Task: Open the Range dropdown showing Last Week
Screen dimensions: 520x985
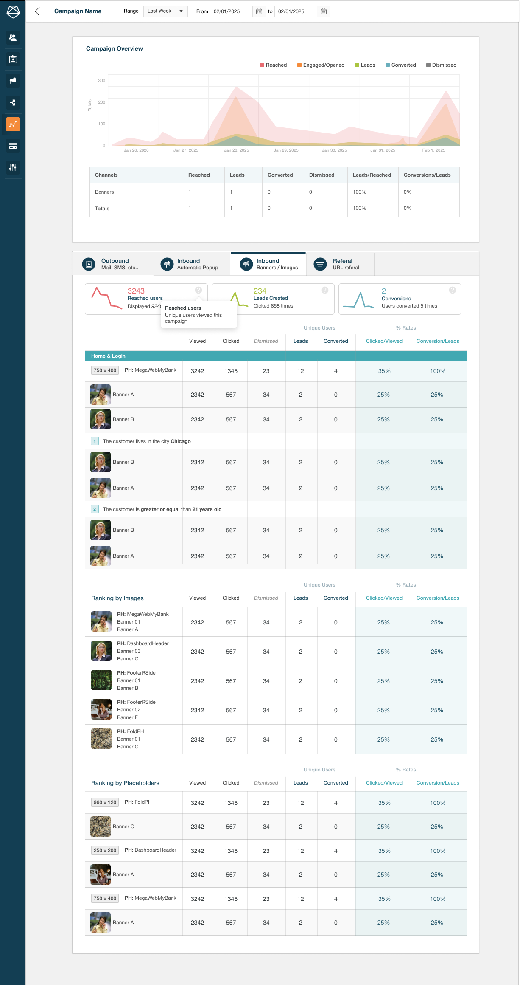Action: click(x=165, y=11)
